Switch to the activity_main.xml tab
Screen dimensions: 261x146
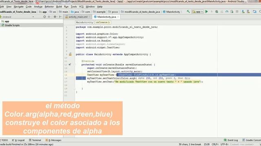[78, 17]
